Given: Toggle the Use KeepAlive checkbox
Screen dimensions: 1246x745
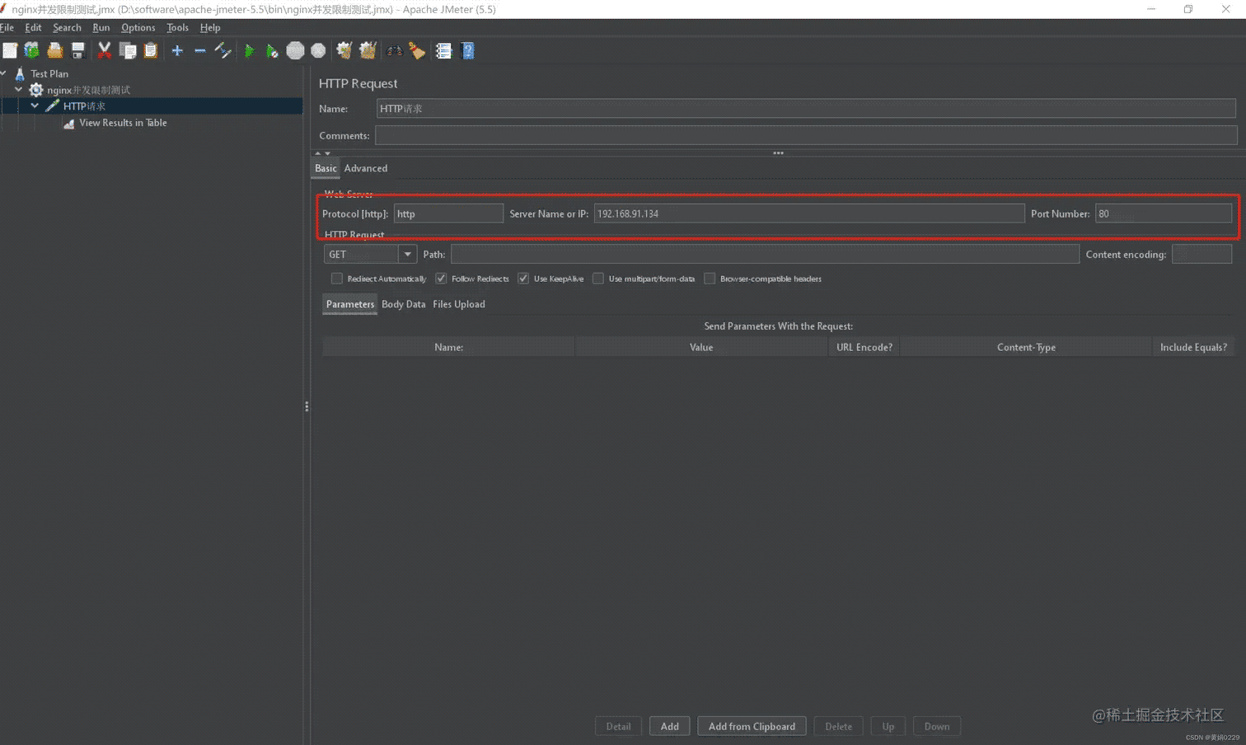Looking at the screenshot, I should point(523,279).
